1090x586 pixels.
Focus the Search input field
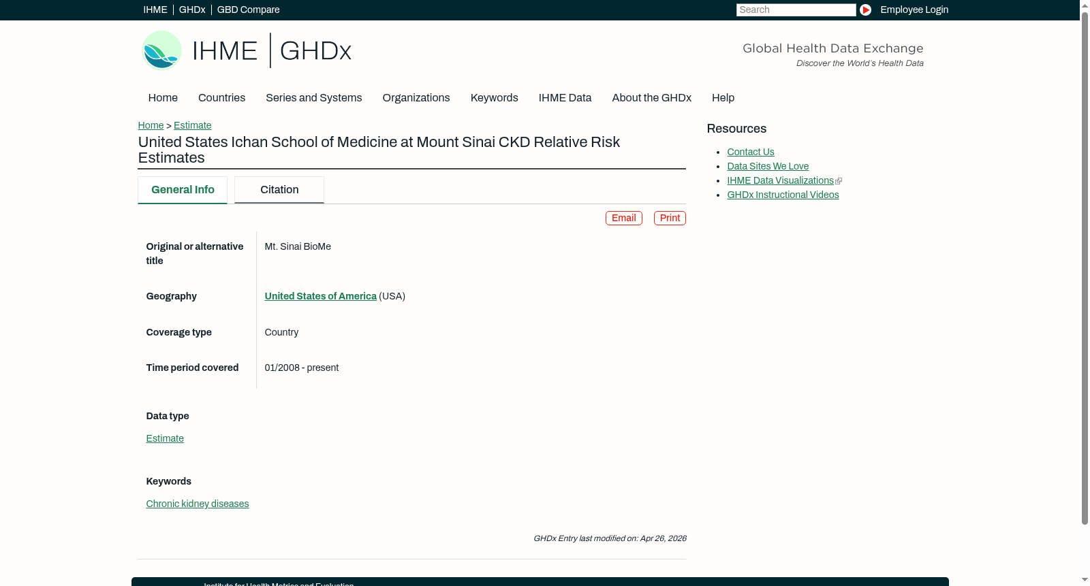[x=796, y=10]
